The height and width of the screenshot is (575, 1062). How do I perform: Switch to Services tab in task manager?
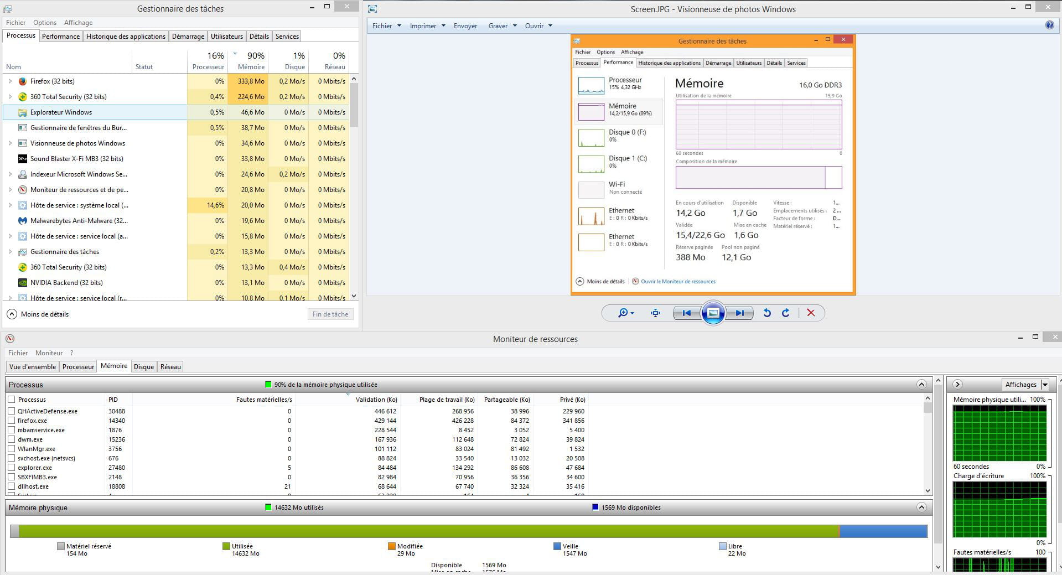[287, 37]
